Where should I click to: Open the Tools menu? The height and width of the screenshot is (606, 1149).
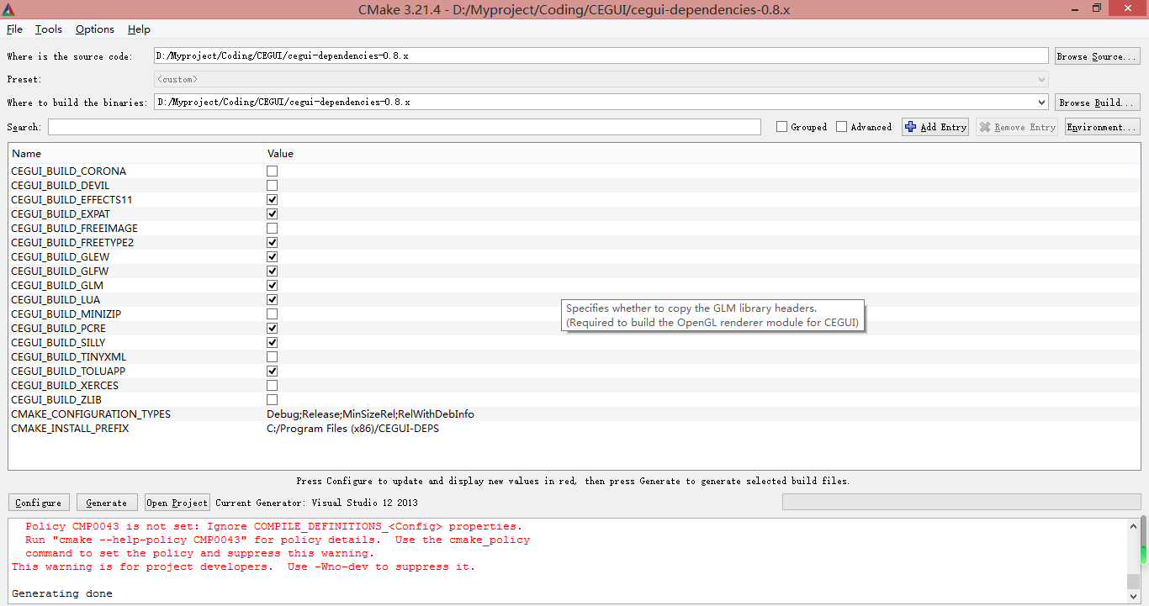(x=48, y=29)
